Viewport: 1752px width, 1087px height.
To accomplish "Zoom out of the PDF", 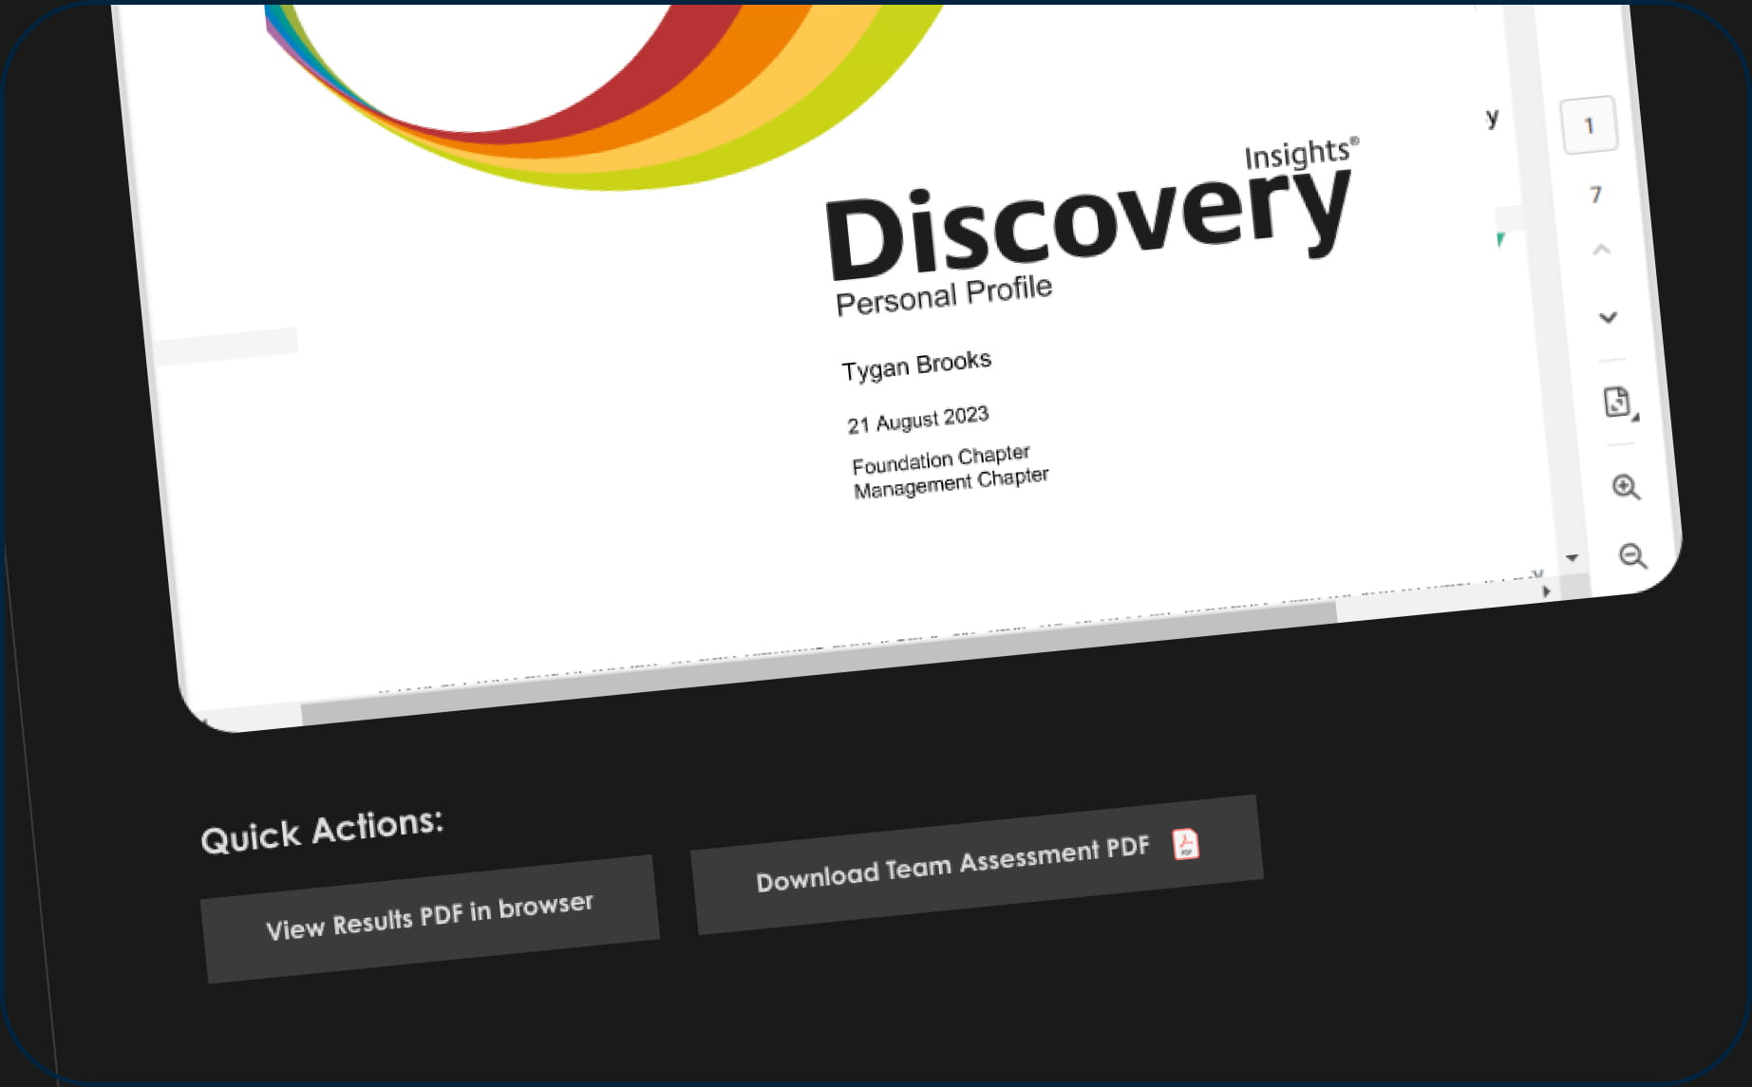I will point(1632,555).
